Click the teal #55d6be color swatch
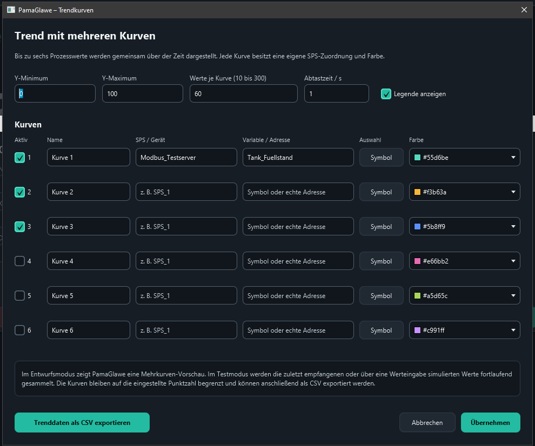The width and height of the screenshot is (535, 446). pyautogui.click(x=417, y=158)
